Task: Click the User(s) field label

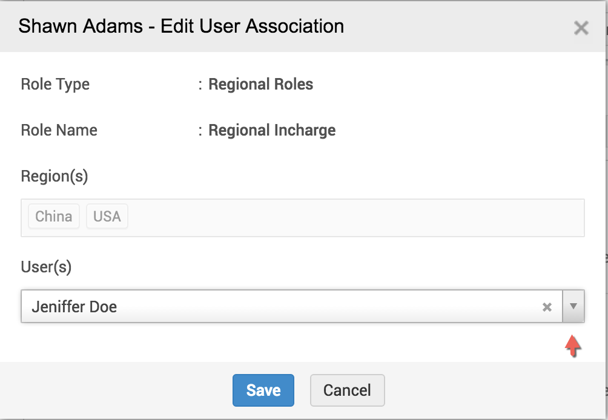Action: point(46,267)
